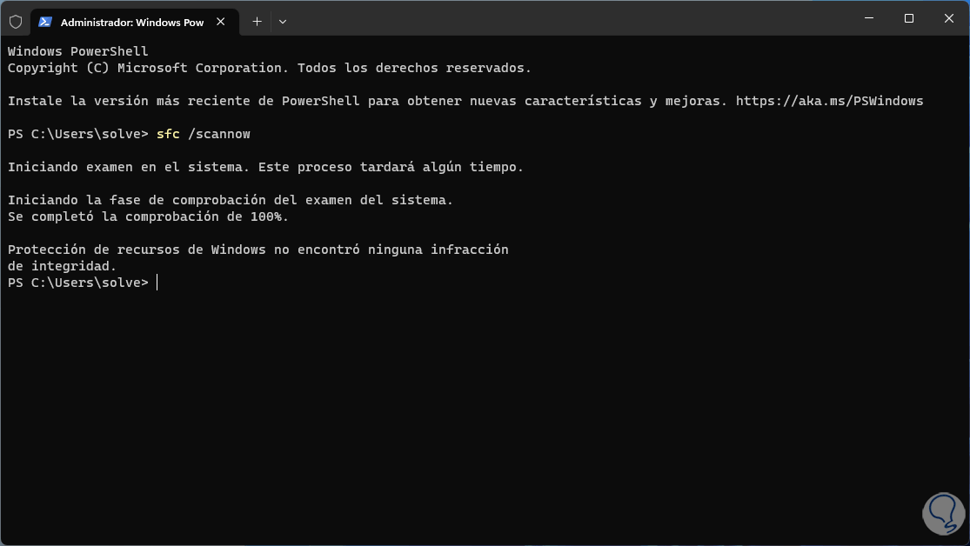Click the PowerShell icon in the tab
This screenshot has width=970, height=546.
[x=45, y=22]
